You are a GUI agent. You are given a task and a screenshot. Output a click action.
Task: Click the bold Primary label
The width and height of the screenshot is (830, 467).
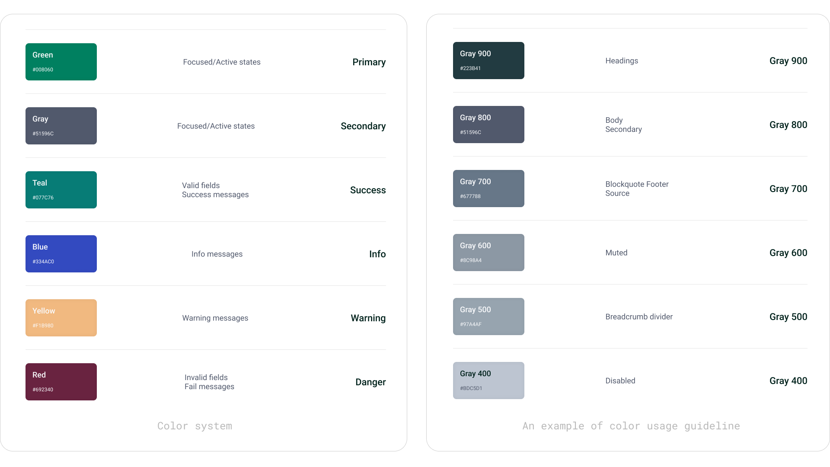click(369, 62)
